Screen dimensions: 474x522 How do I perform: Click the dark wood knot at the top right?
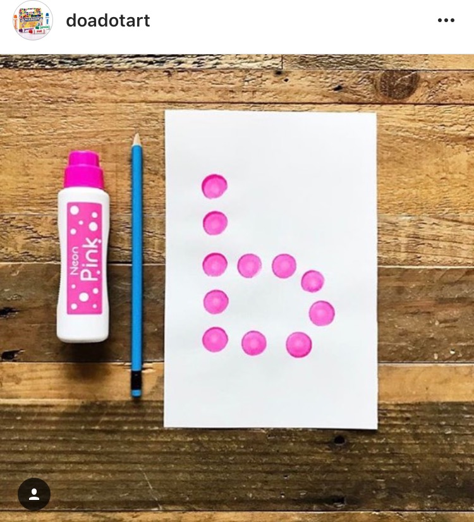click(397, 85)
